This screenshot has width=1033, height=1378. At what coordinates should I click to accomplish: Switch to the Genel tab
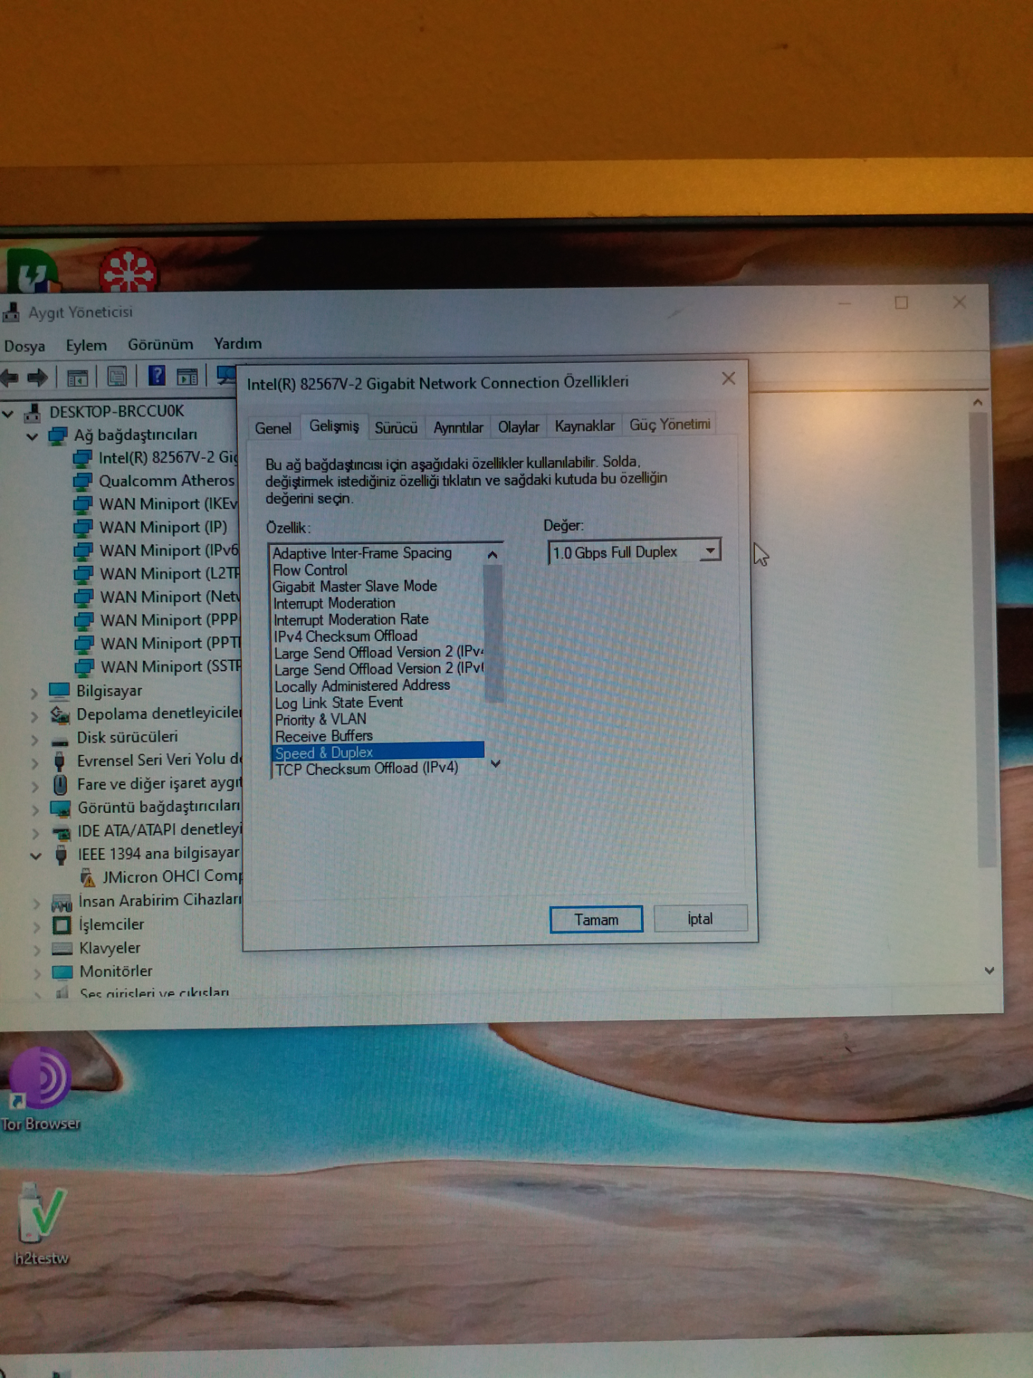click(x=273, y=428)
